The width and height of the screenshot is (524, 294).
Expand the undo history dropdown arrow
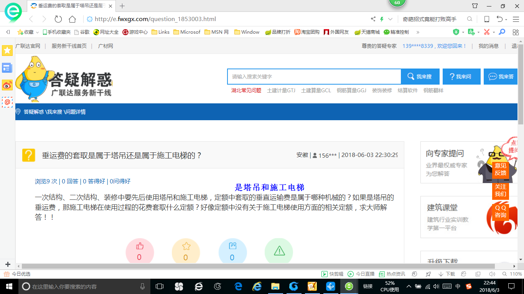(x=506, y=20)
